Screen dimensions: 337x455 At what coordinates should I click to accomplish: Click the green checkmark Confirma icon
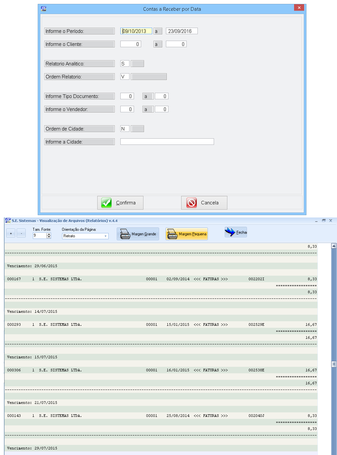[x=106, y=203]
